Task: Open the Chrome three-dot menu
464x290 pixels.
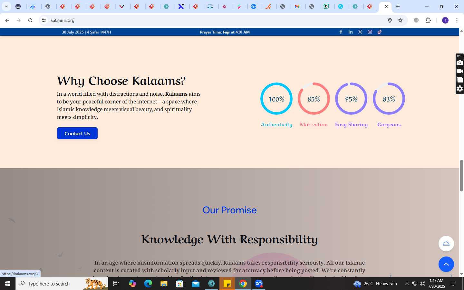Action: pos(457,20)
